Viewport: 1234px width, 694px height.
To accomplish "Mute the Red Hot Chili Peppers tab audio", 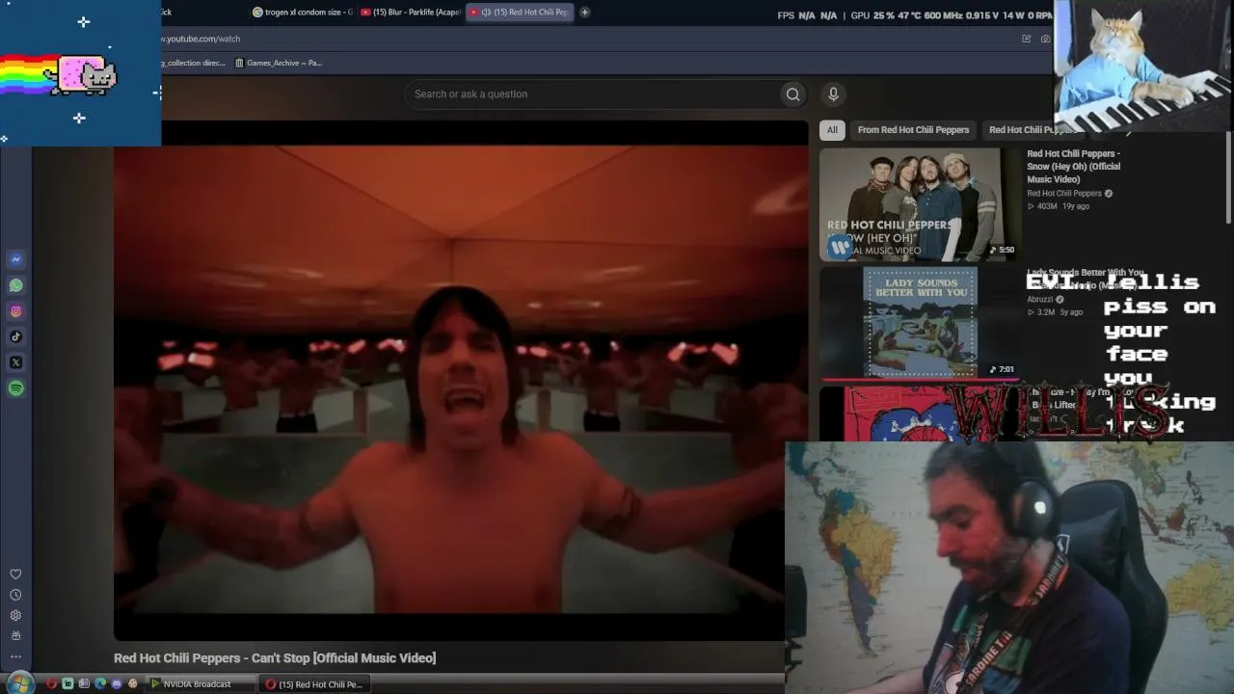I will (486, 13).
